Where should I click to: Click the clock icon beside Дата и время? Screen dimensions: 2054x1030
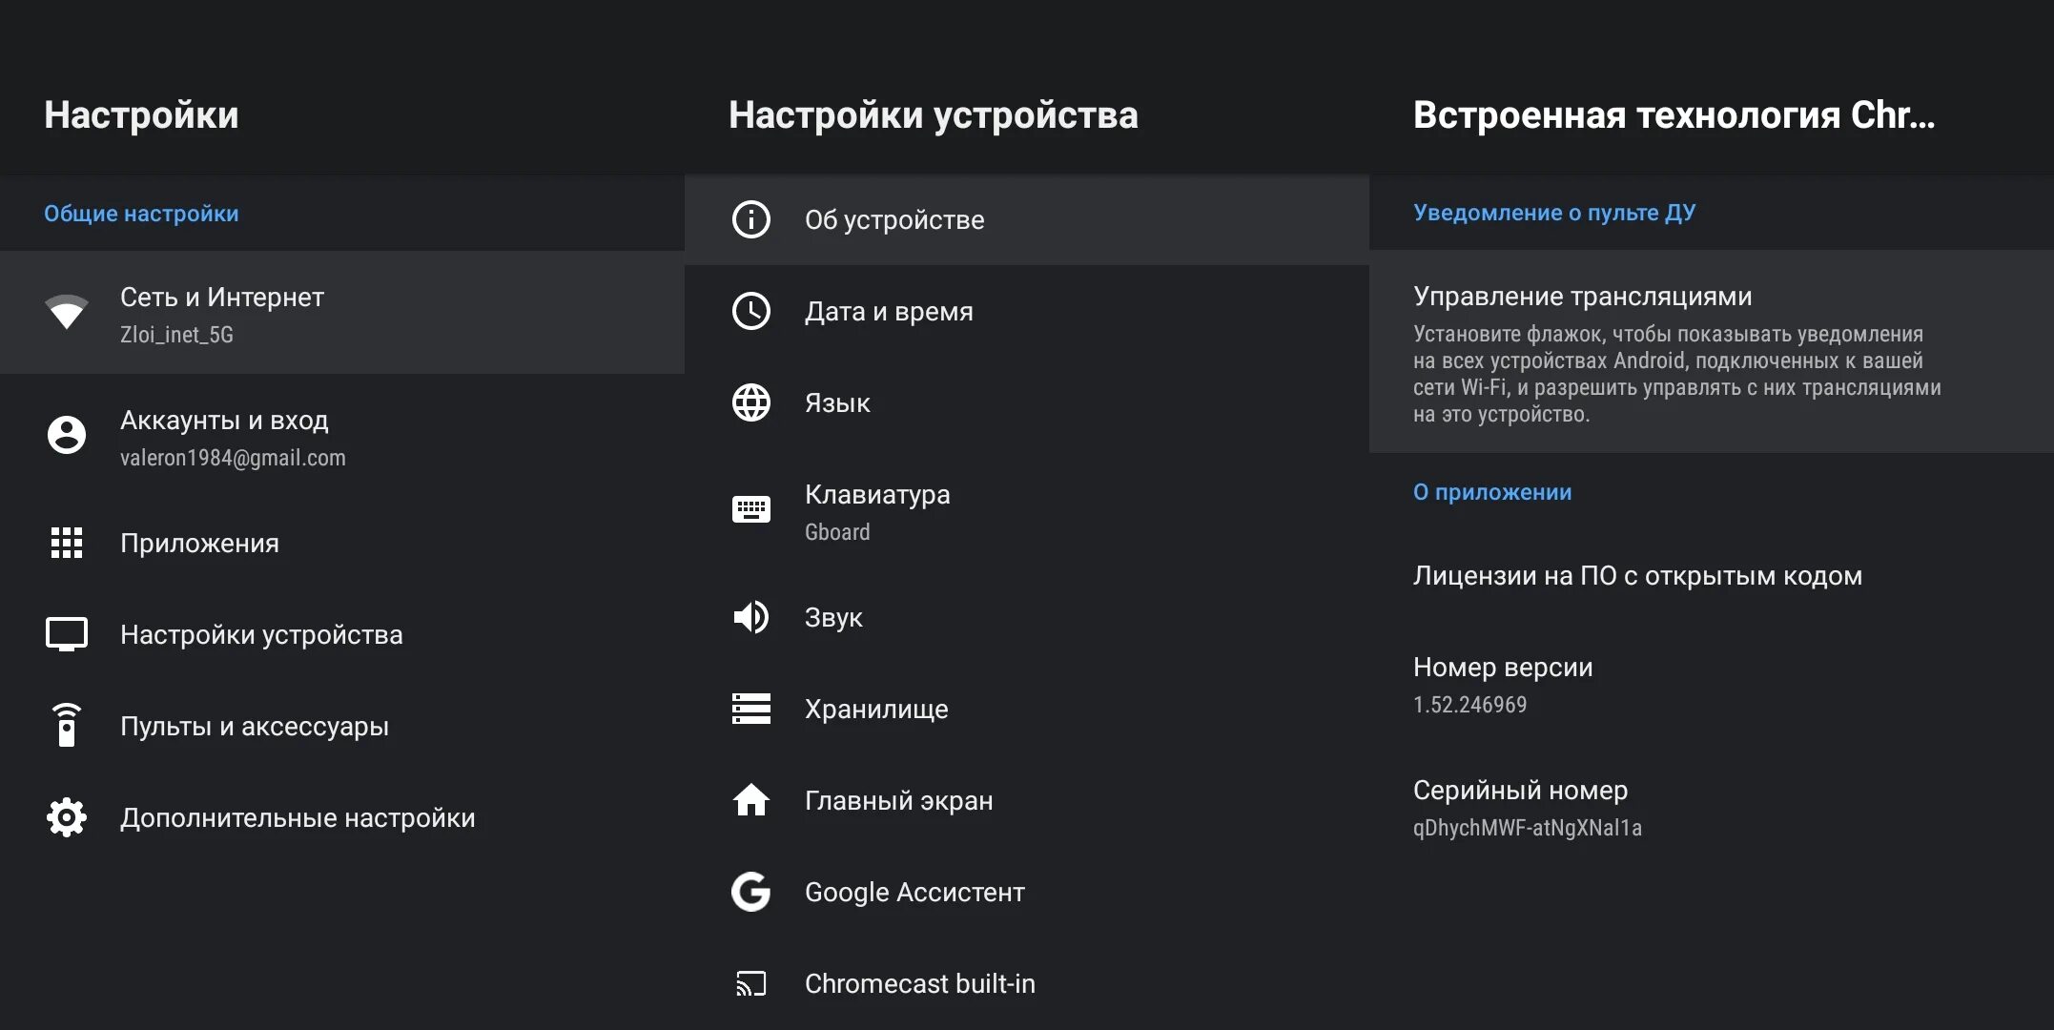(751, 311)
